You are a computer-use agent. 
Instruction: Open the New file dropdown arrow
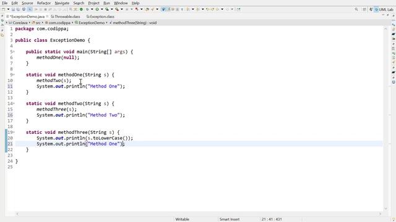[8, 9]
